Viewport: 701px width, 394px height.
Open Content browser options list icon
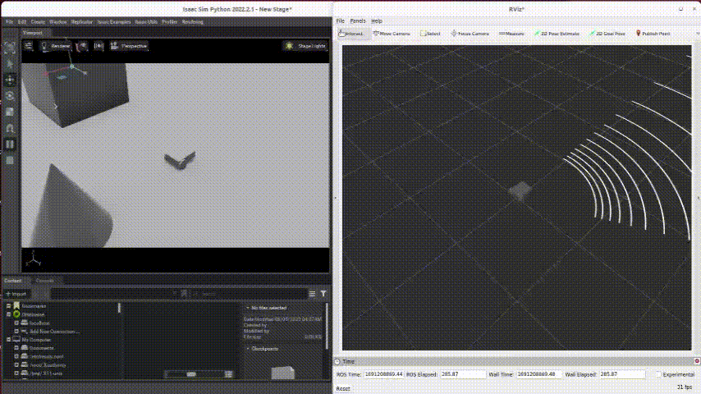click(312, 294)
